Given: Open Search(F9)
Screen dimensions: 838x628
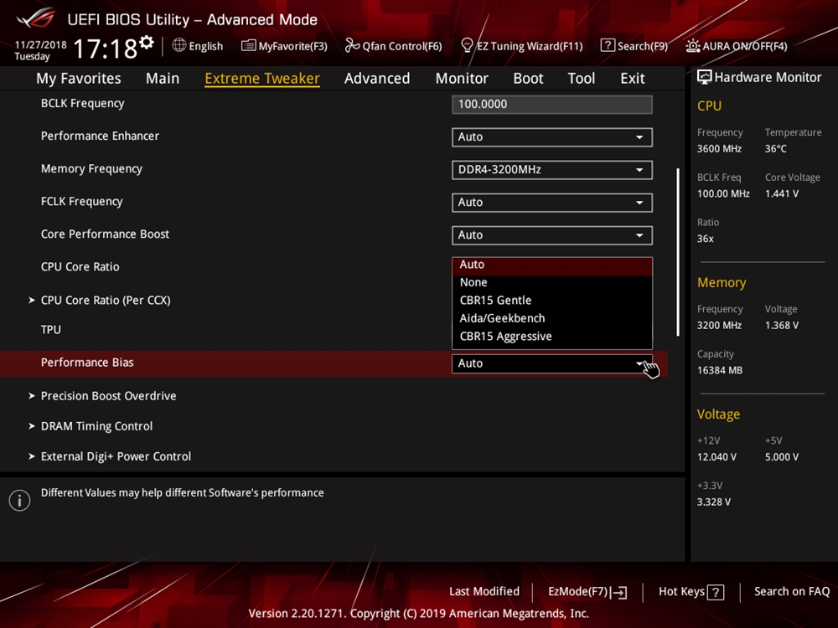Looking at the screenshot, I should coord(634,46).
